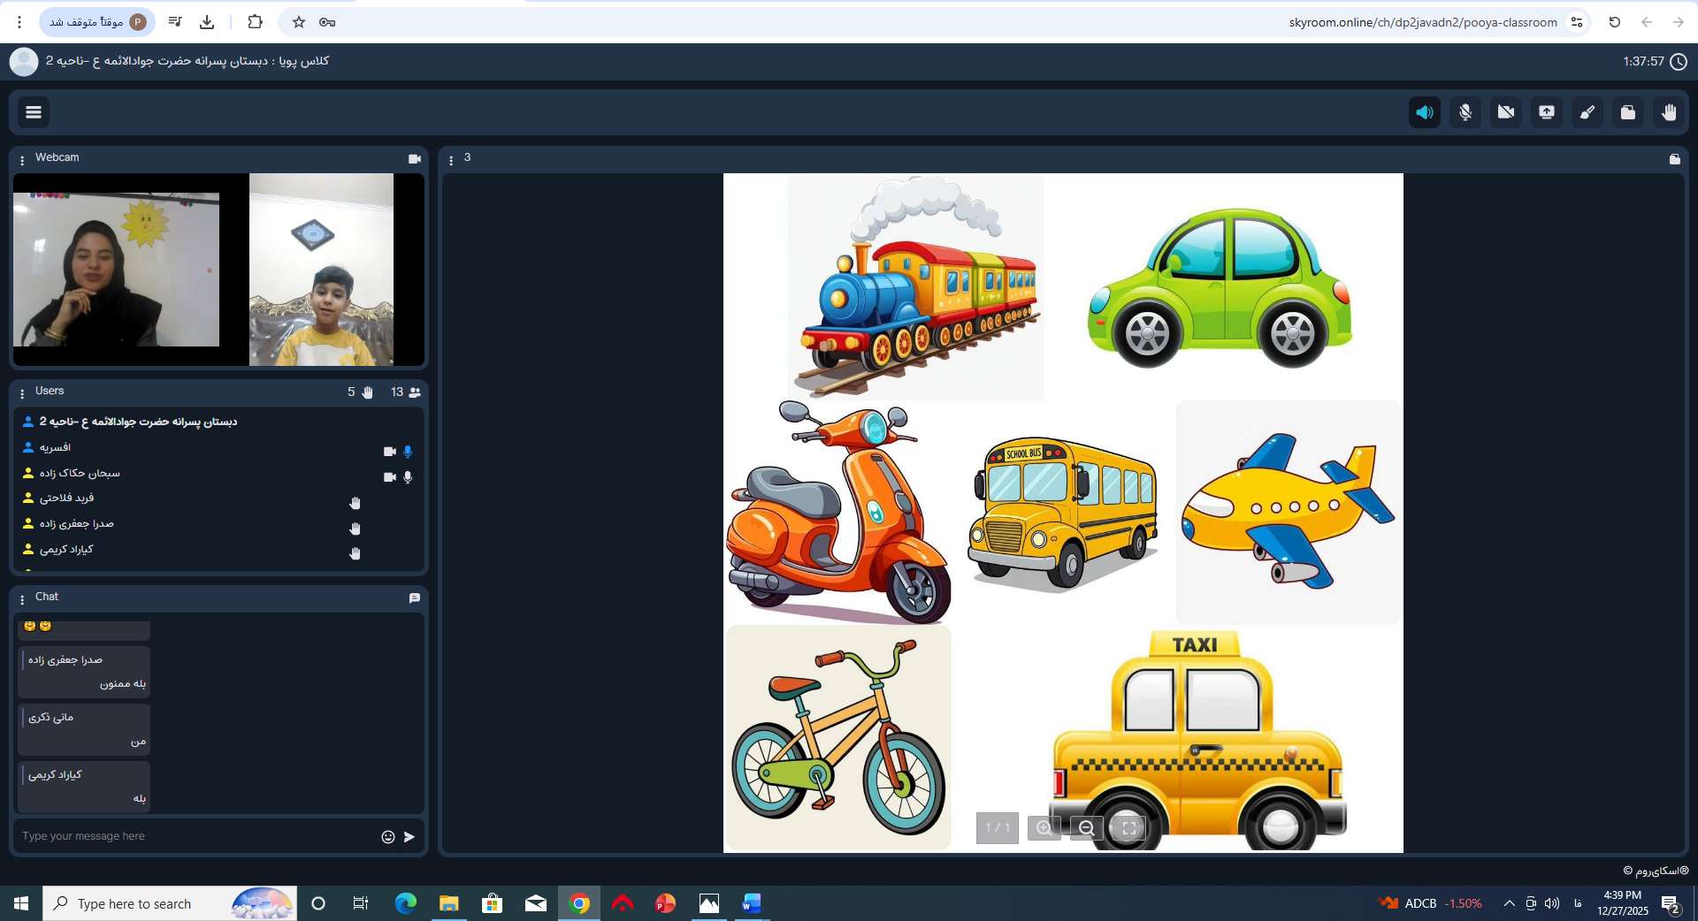Click صدرا جعفری زاده's raised hand icon

click(355, 529)
